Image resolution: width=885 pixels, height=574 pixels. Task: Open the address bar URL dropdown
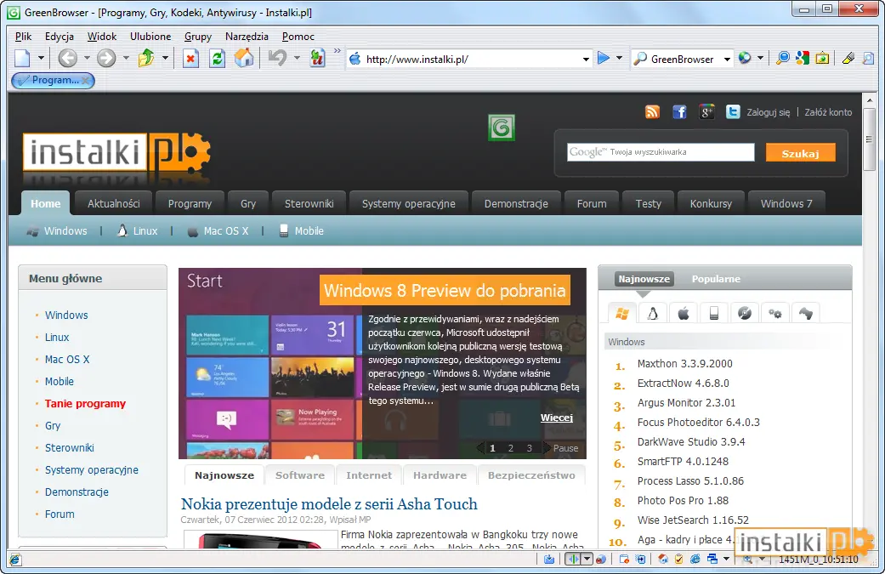pos(586,59)
